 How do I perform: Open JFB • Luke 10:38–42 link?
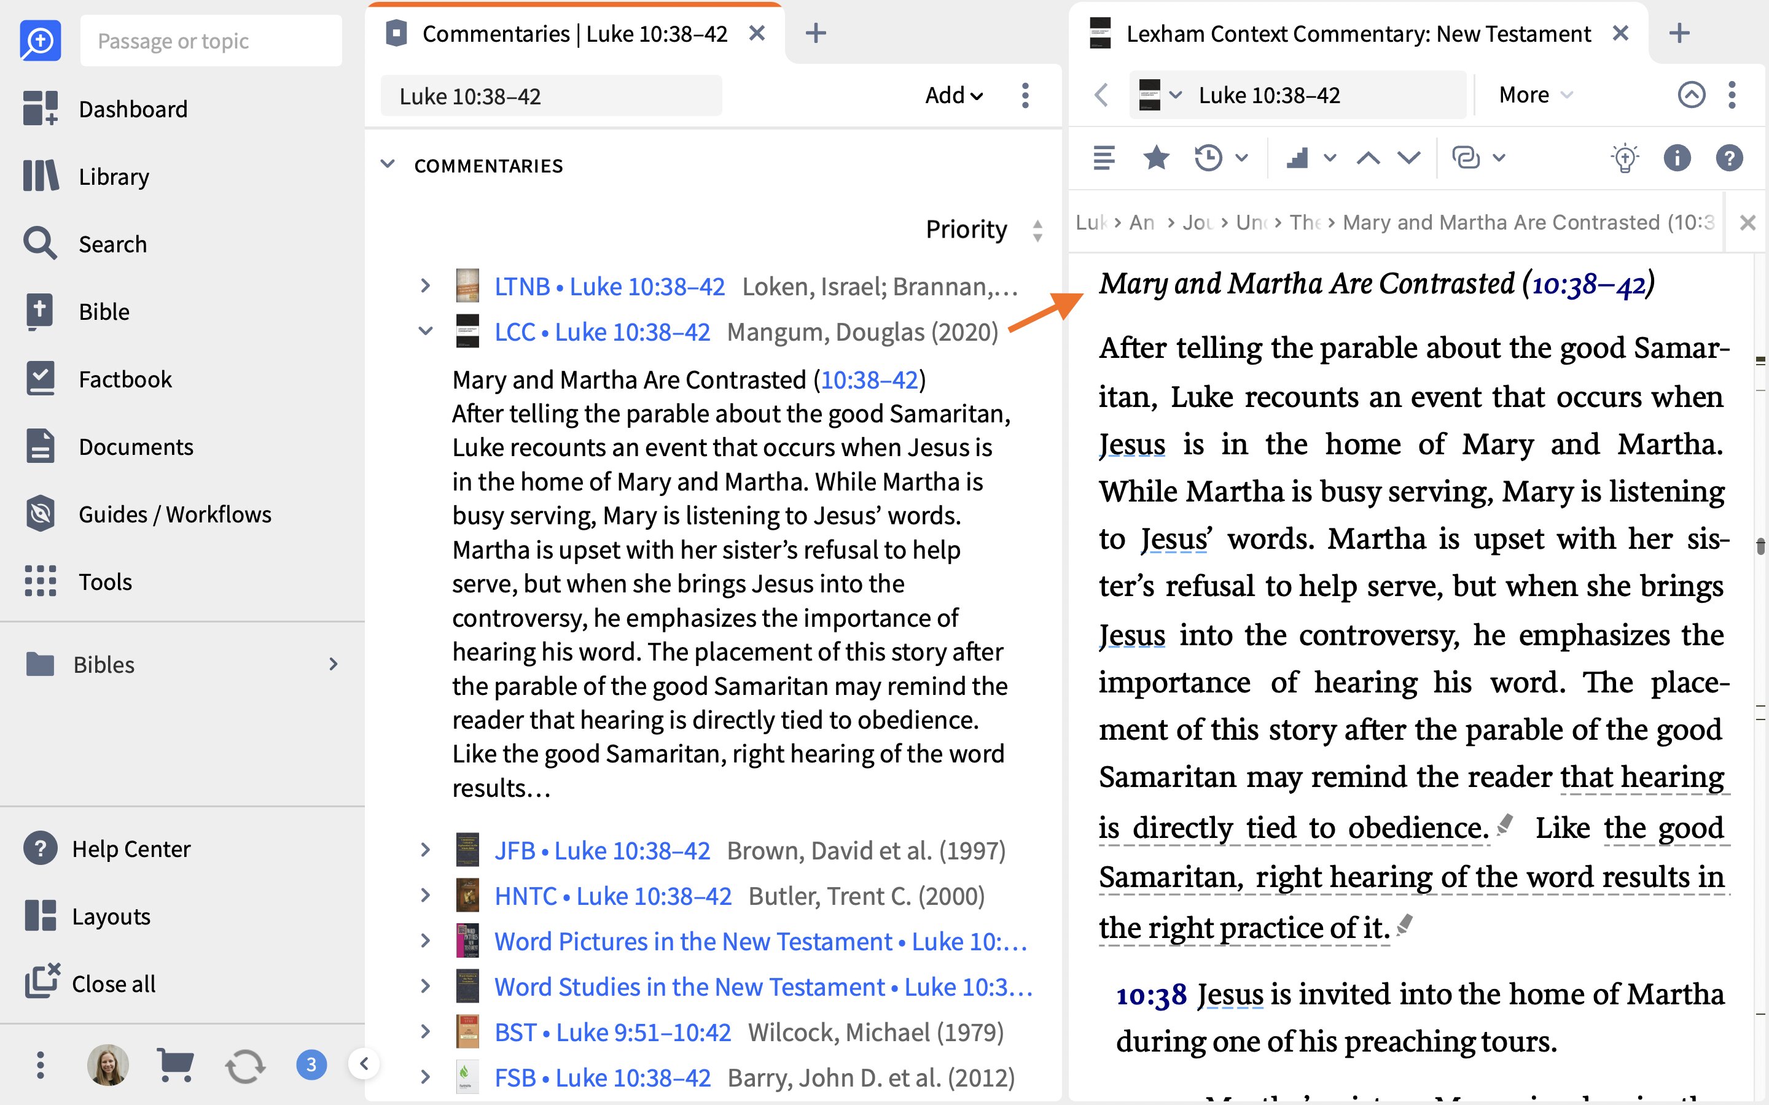click(x=603, y=851)
